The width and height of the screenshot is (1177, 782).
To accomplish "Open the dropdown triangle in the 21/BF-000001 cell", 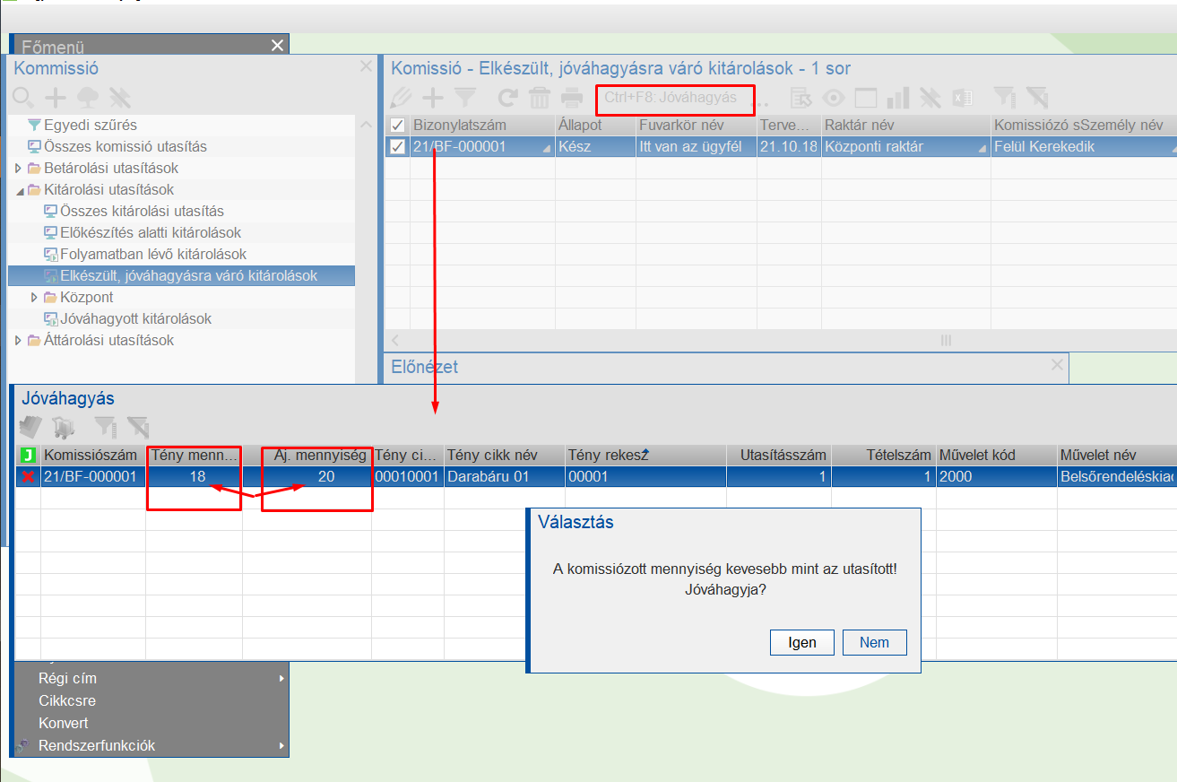I will point(547,151).
